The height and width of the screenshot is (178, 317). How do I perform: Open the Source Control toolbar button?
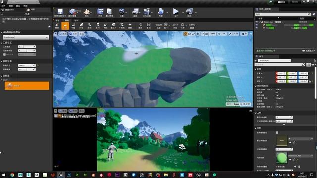(72, 13)
